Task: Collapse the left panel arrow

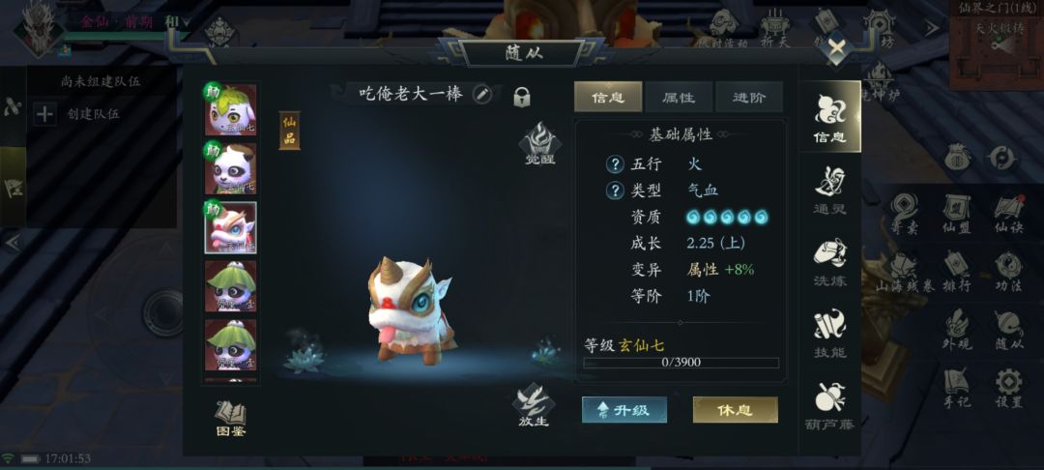Action: coord(12,243)
